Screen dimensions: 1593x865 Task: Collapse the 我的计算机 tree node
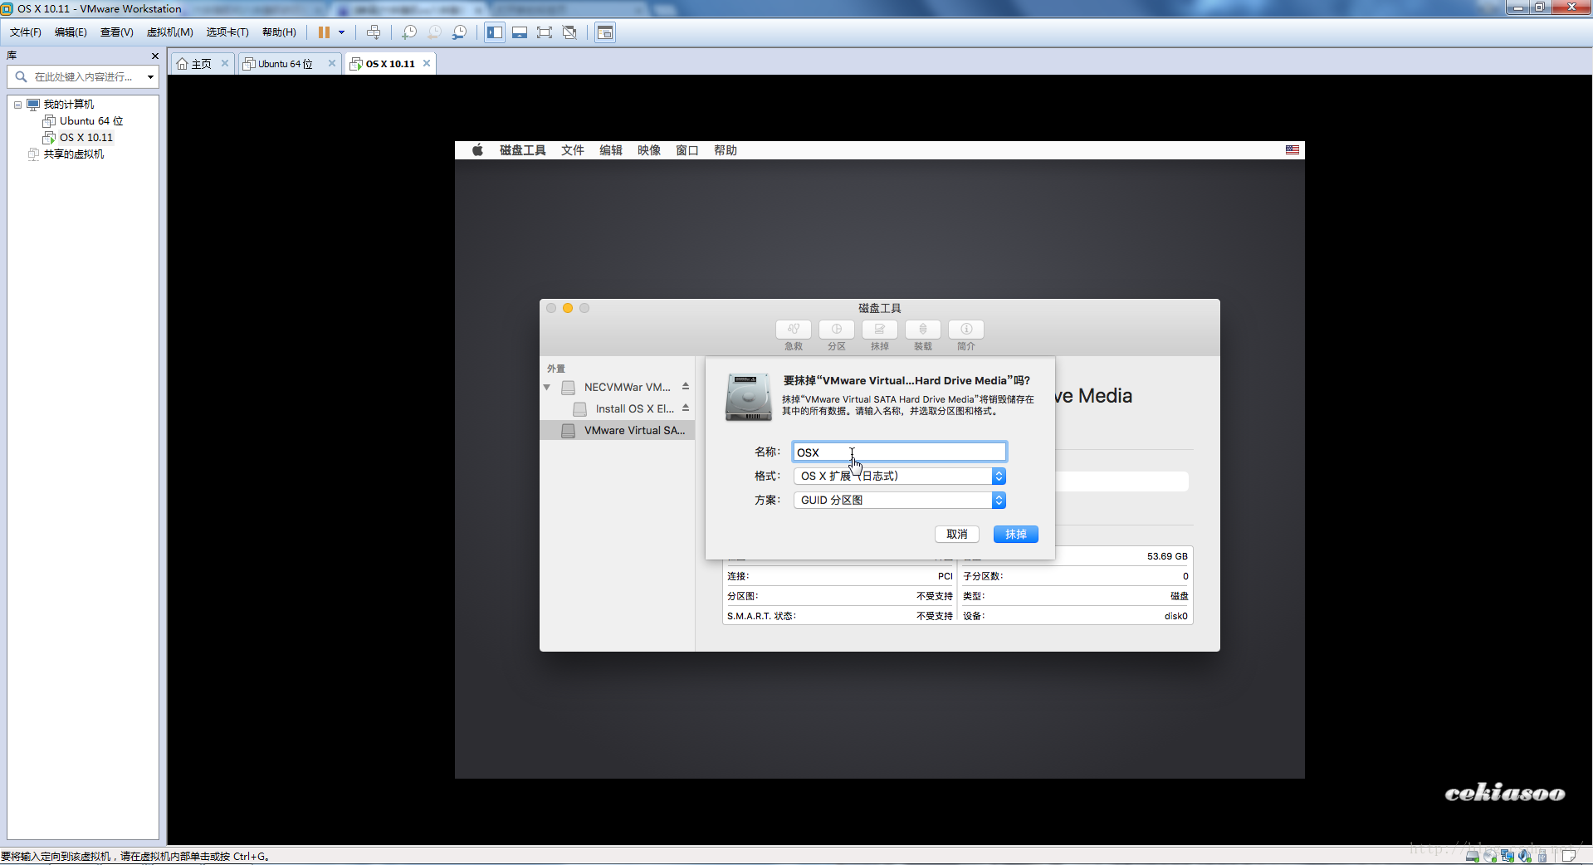(x=17, y=105)
